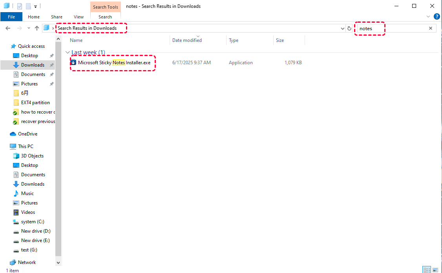Open Downloads under This PC

click(33, 184)
